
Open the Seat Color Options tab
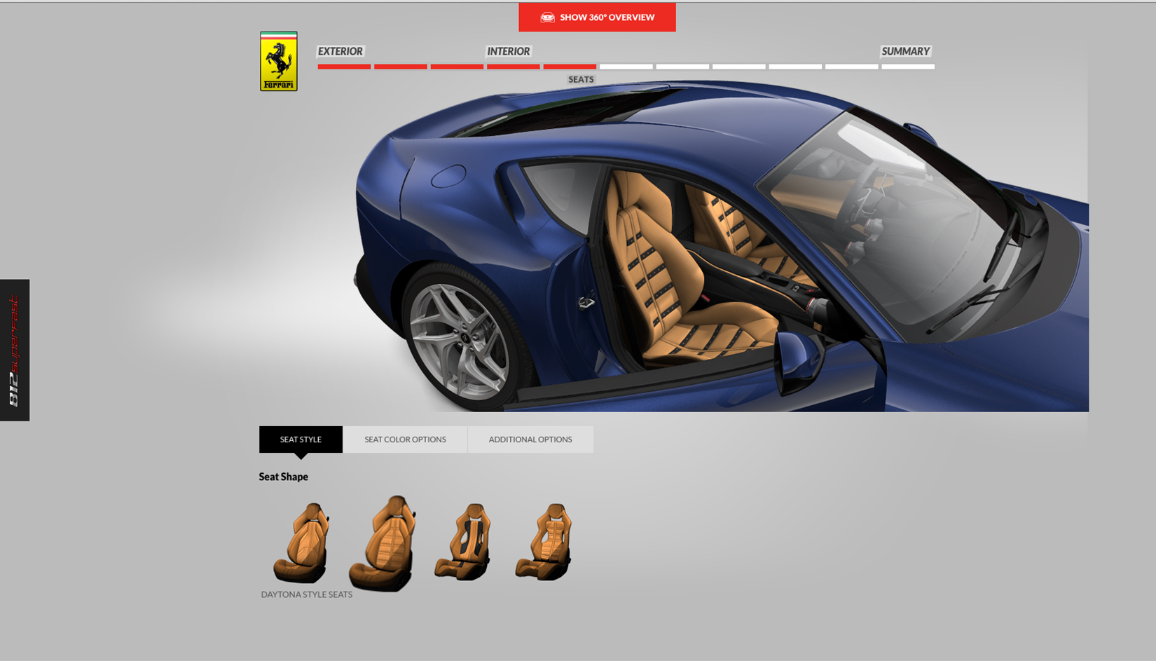coord(405,439)
